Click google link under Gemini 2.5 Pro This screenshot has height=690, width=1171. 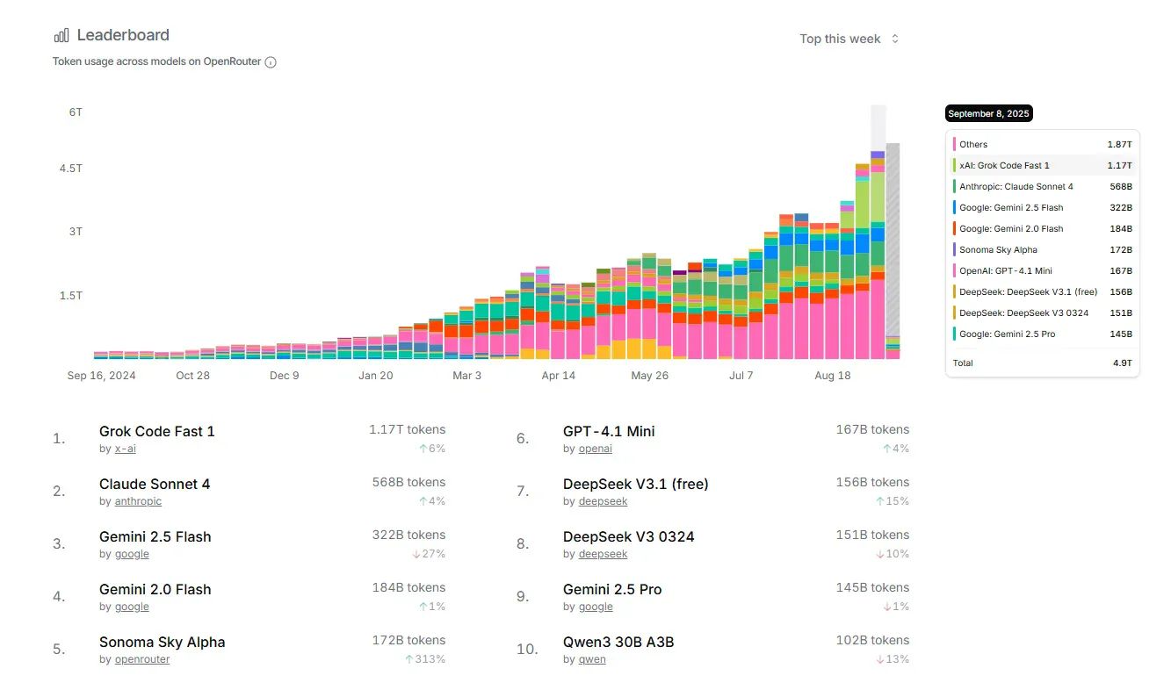pos(596,607)
